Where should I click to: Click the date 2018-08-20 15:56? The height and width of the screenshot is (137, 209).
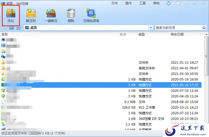point(185,102)
